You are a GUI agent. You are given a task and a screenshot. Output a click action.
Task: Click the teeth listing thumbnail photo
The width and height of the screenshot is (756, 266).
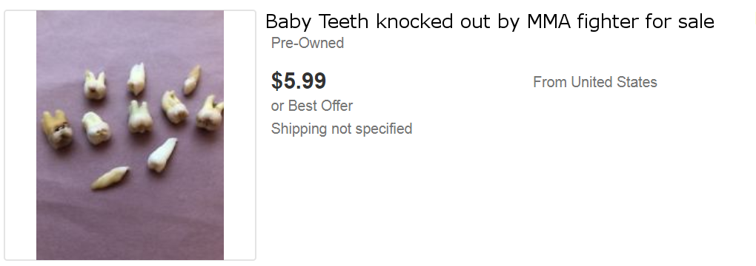coord(130,135)
